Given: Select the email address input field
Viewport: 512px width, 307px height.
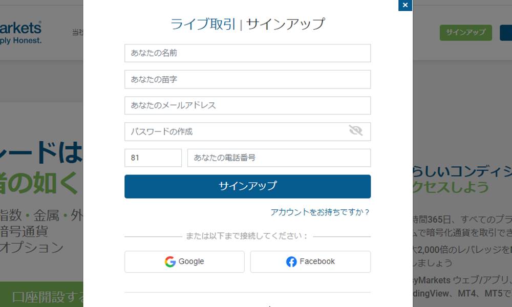Looking at the screenshot, I should (247, 105).
